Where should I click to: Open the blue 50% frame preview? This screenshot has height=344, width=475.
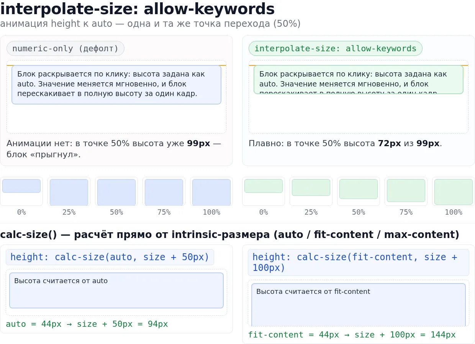116,192
